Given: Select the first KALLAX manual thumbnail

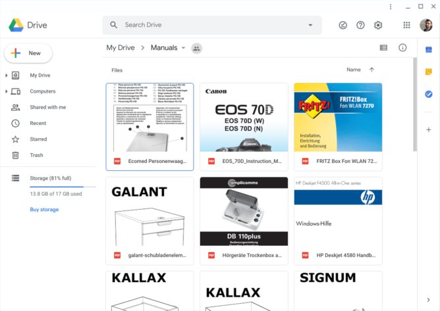Looking at the screenshot, I should tap(150, 291).
